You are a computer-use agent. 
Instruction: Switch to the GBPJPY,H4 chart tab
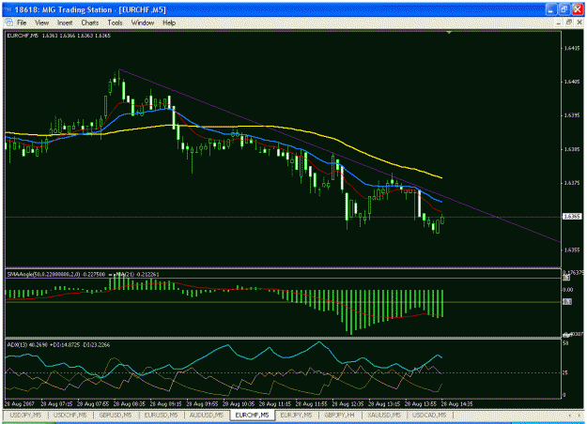coord(340,415)
